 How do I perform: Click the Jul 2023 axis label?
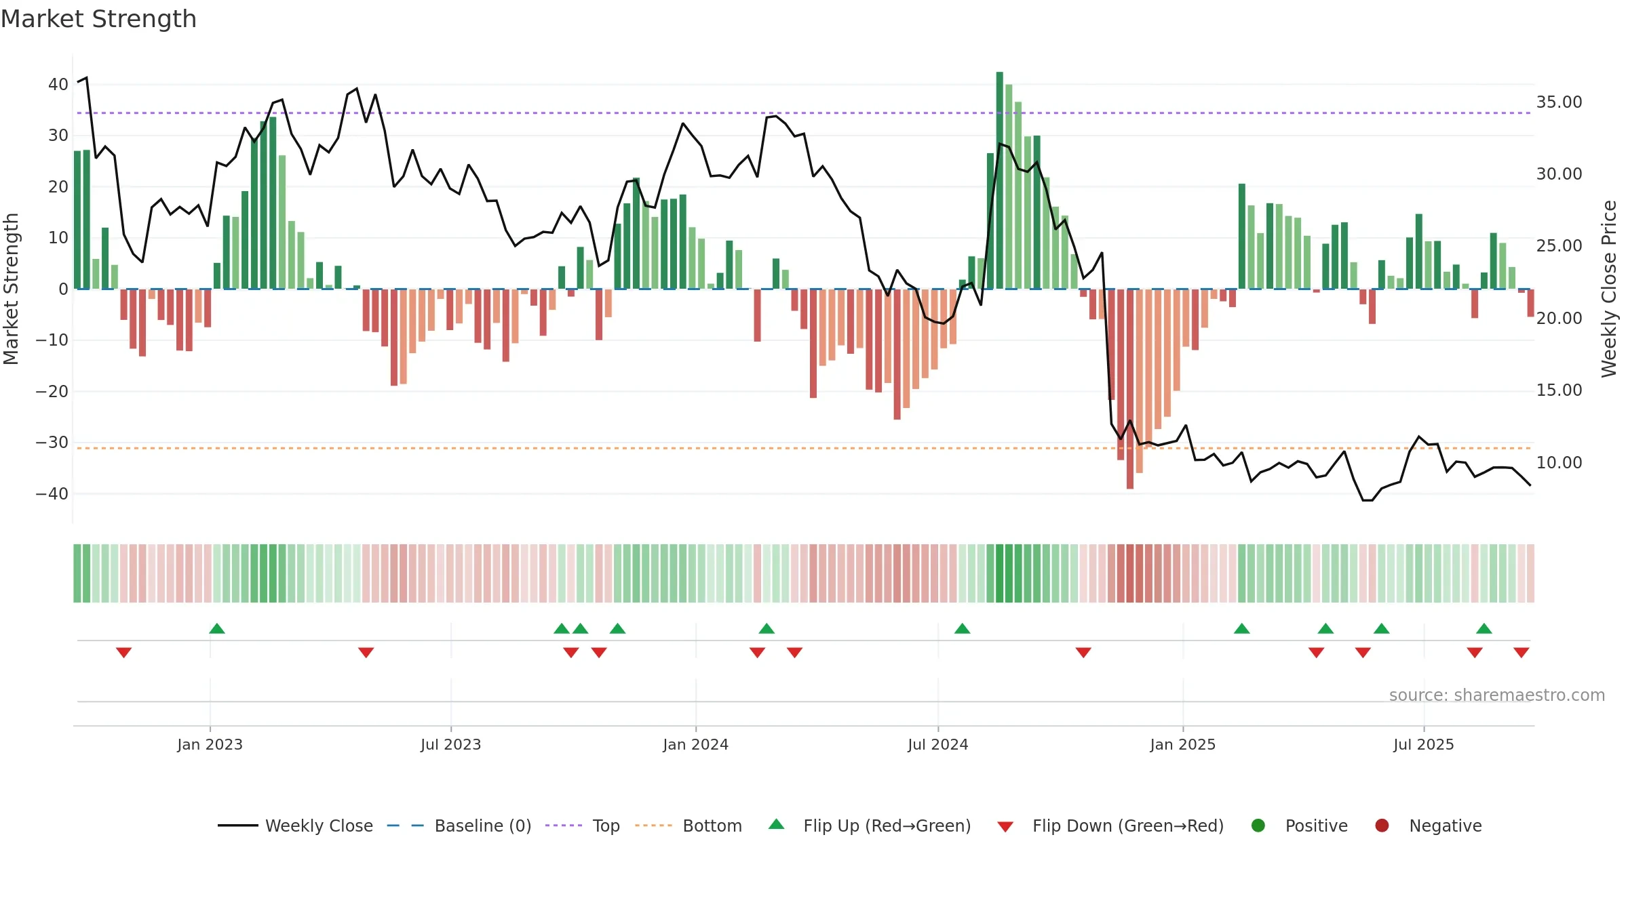450,744
